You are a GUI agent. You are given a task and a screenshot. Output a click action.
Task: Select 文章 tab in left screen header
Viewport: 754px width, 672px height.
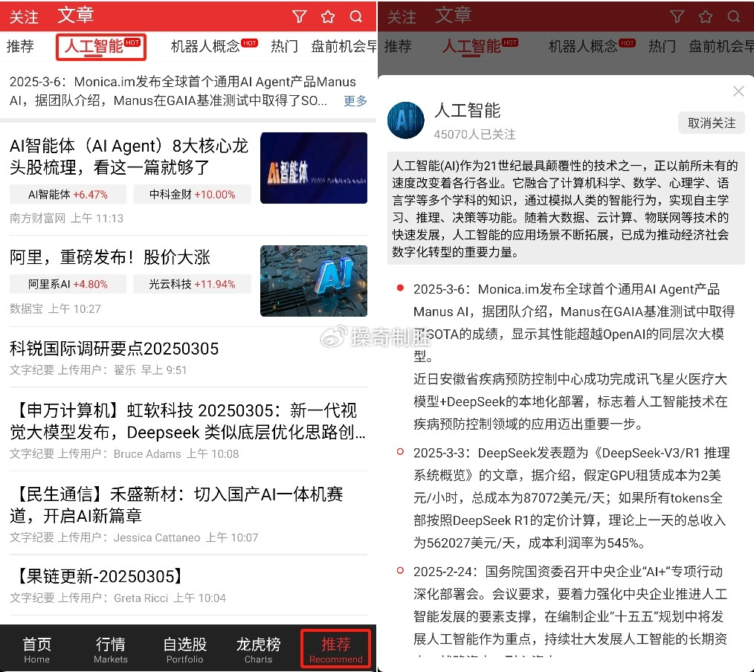(76, 16)
